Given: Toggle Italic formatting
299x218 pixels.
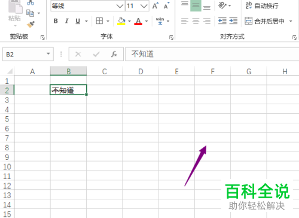Looking at the screenshot, I should (x=67, y=21).
